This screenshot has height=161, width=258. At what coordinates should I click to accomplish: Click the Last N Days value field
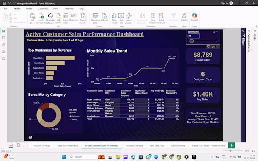194,36
